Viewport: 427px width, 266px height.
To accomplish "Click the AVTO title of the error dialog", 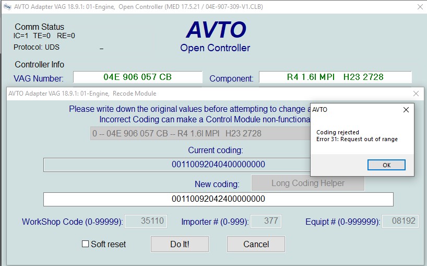I will coord(319,110).
